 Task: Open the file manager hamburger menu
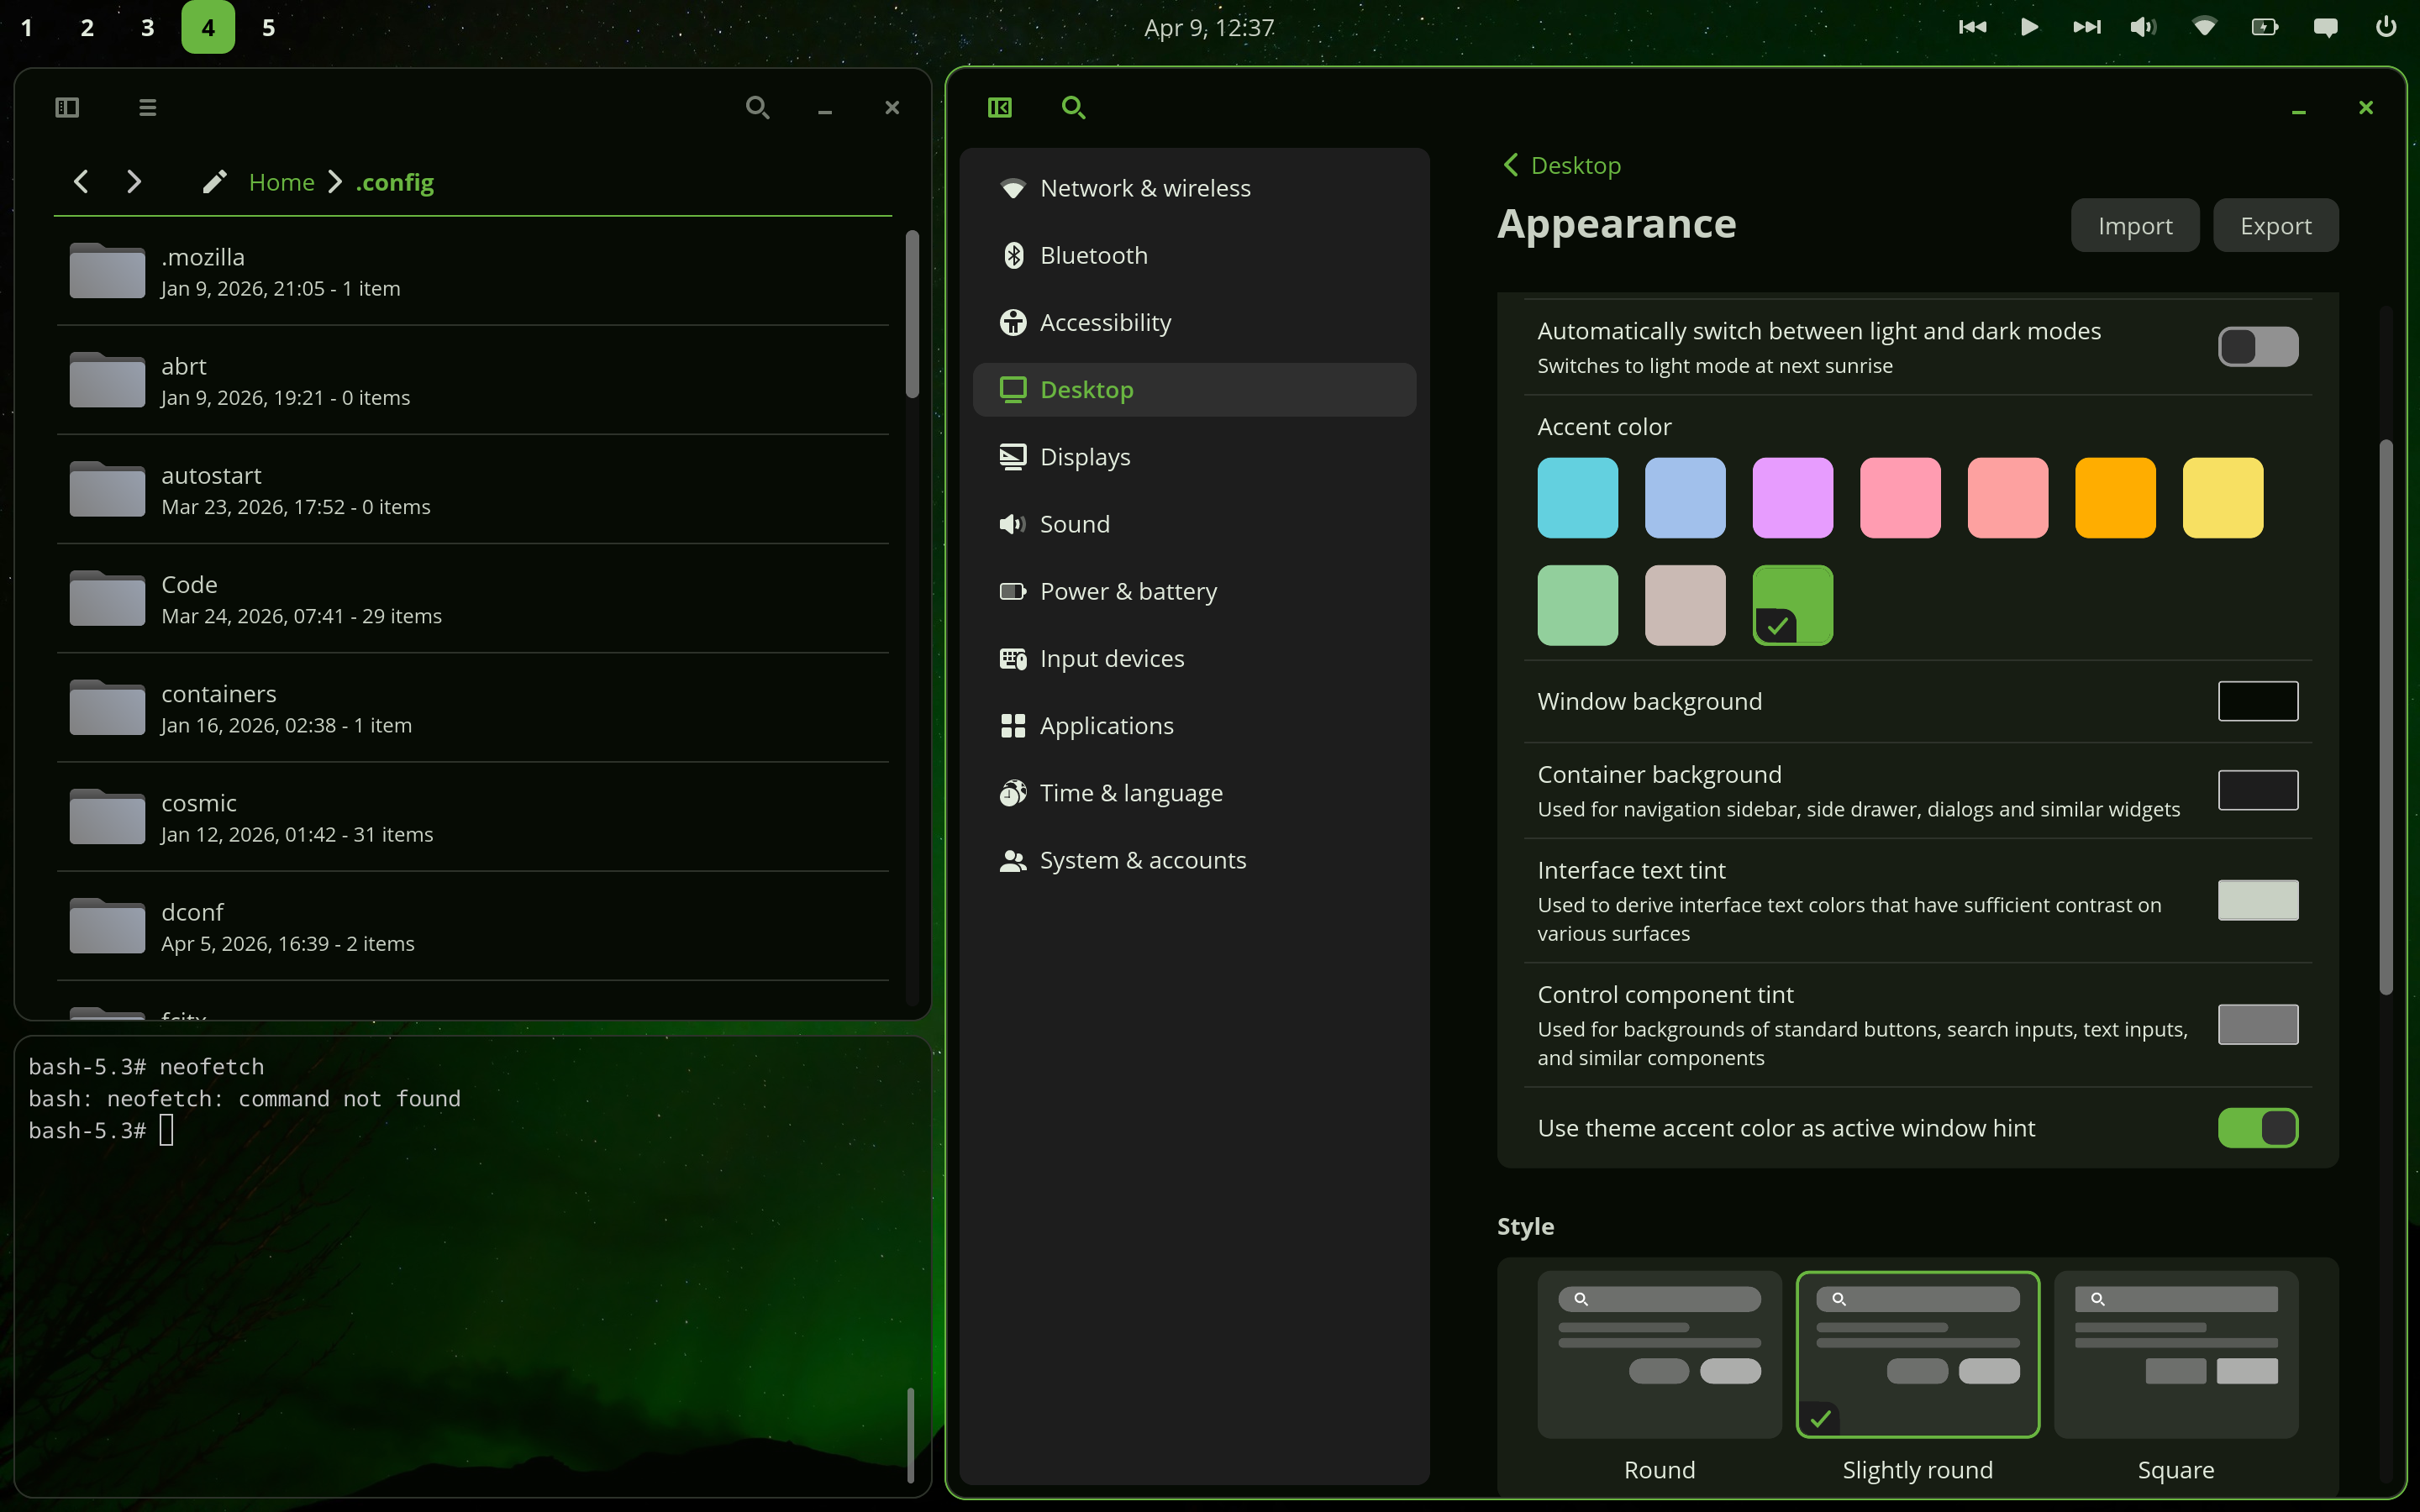click(147, 107)
